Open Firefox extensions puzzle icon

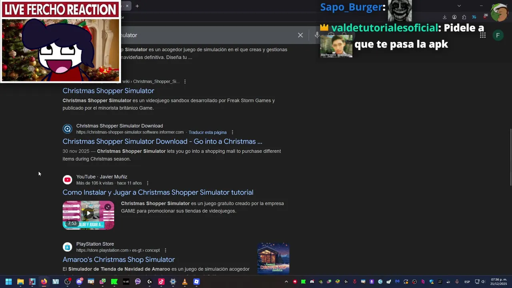pyautogui.click(x=464, y=17)
